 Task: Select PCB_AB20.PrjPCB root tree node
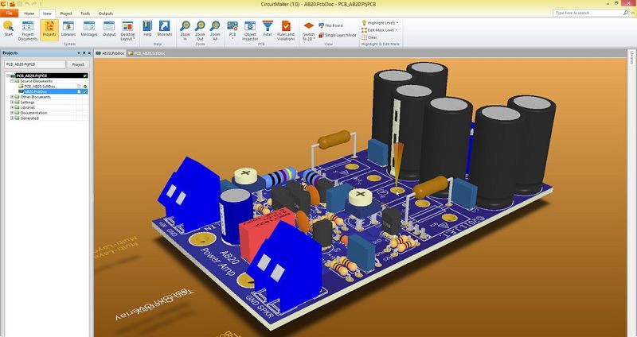pos(31,76)
